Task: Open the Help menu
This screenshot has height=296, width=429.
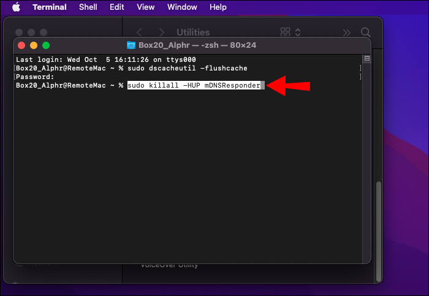Action: click(x=218, y=7)
